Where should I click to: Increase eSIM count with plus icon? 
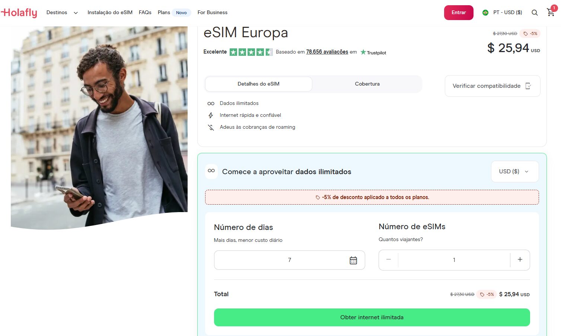520,260
